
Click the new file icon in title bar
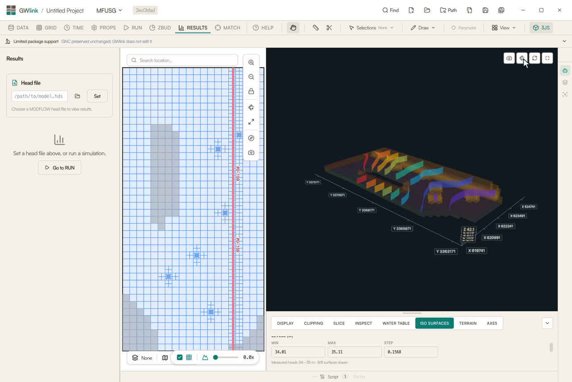411,10
